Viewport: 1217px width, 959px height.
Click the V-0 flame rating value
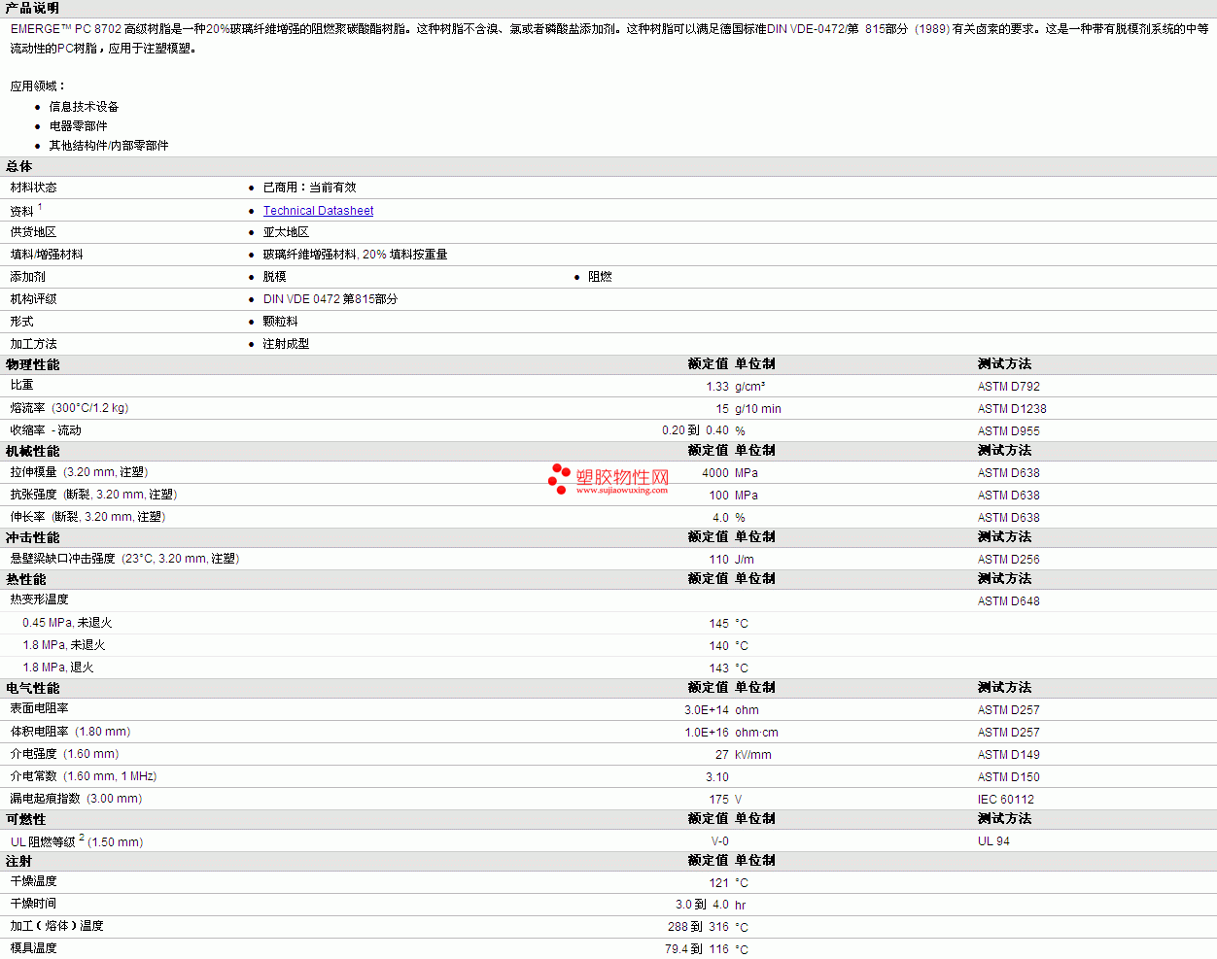[x=720, y=841]
